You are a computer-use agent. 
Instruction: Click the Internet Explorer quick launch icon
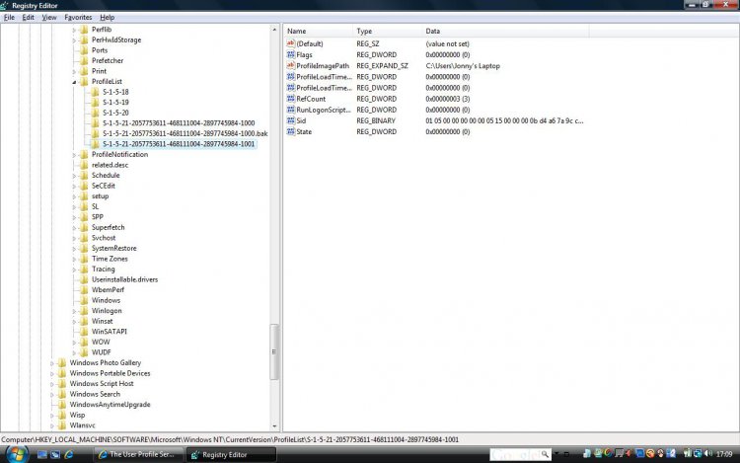click(69, 454)
